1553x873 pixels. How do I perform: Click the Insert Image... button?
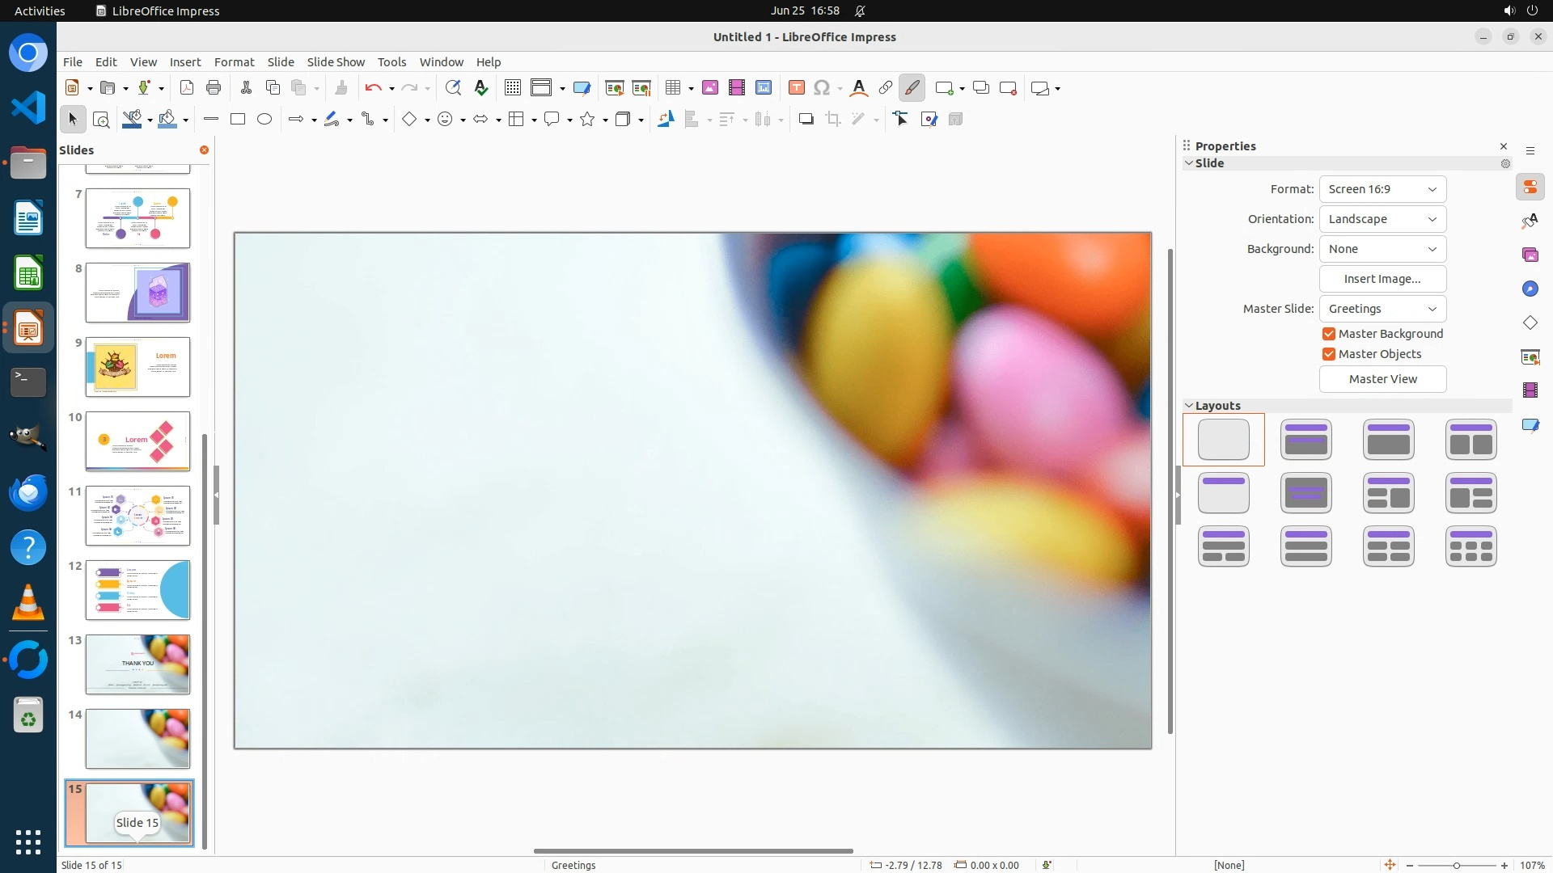1382,279
